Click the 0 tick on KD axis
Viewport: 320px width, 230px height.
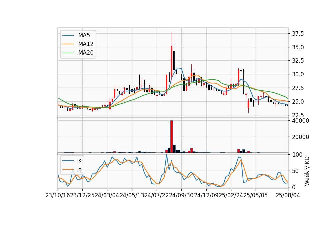point(294,187)
